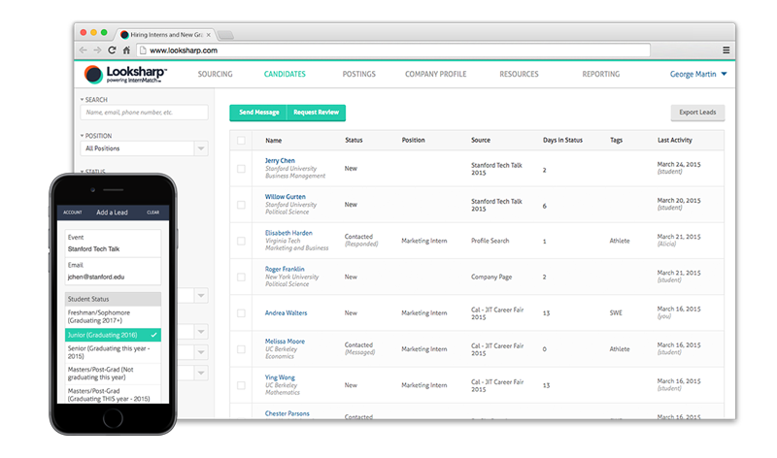Collapse the SEARCH filter section
Viewport: 777px width, 458px height.
94,100
